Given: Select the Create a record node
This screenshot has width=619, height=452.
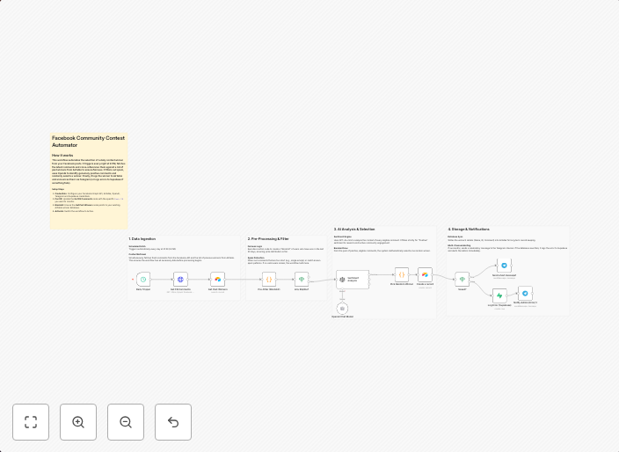Looking at the screenshot, I should click(x=425, y=274).
